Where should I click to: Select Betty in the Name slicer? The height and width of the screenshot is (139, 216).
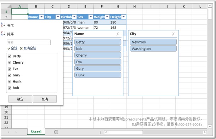tap(98, 42)
